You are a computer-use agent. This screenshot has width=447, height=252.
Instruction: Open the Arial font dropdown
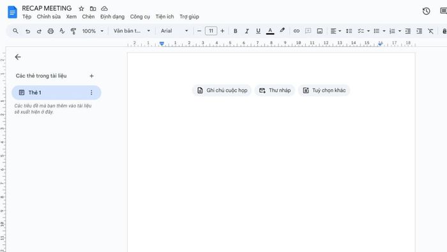point(174,31)
